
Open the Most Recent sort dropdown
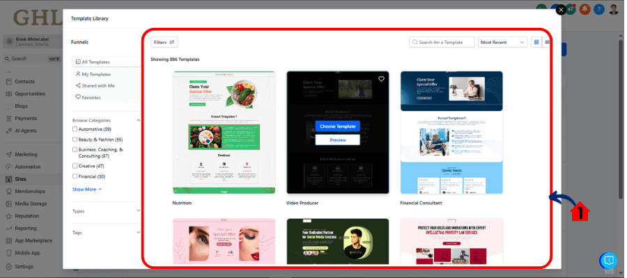pos(502,42)
